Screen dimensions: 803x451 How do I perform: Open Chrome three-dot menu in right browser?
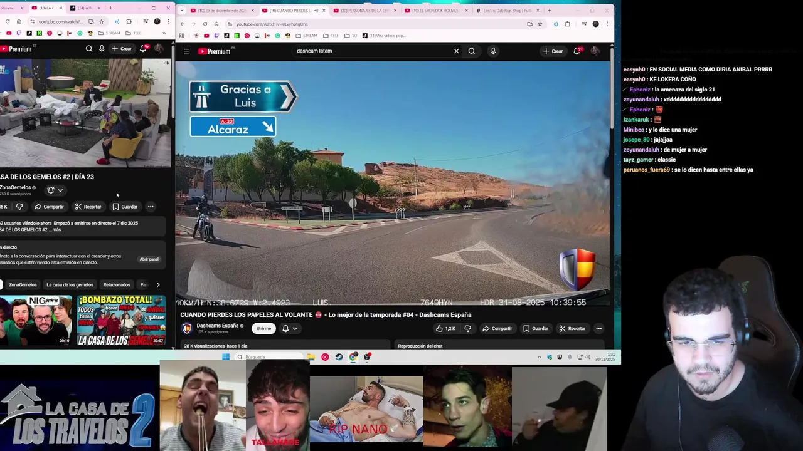tap(607, 24)
